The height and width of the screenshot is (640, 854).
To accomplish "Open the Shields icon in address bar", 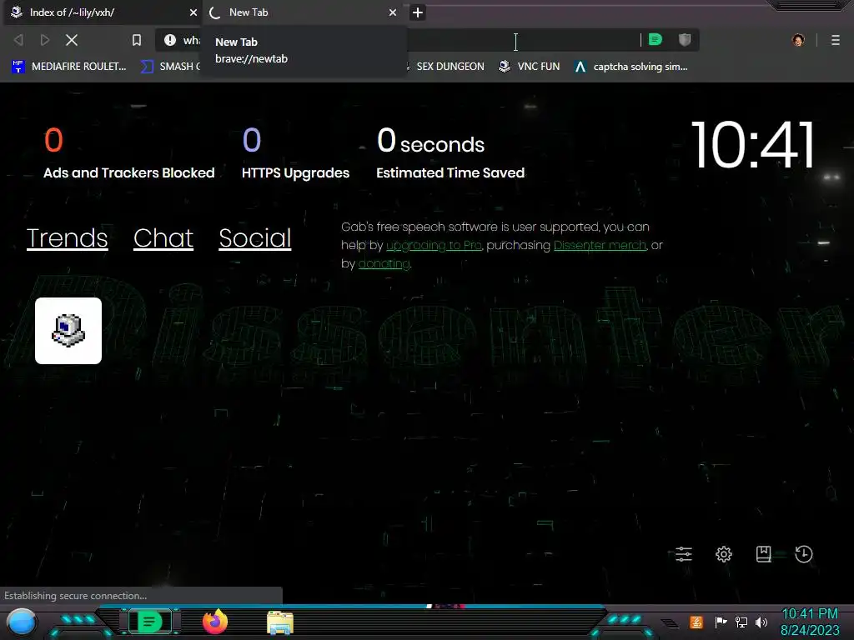I will tap(685, 39).
